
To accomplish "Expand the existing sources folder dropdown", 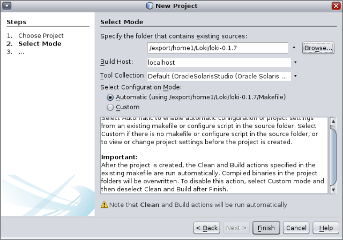I will tap(294, 48).
